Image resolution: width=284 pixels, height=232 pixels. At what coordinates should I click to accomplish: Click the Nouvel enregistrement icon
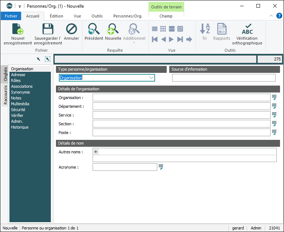click(18, 30)
